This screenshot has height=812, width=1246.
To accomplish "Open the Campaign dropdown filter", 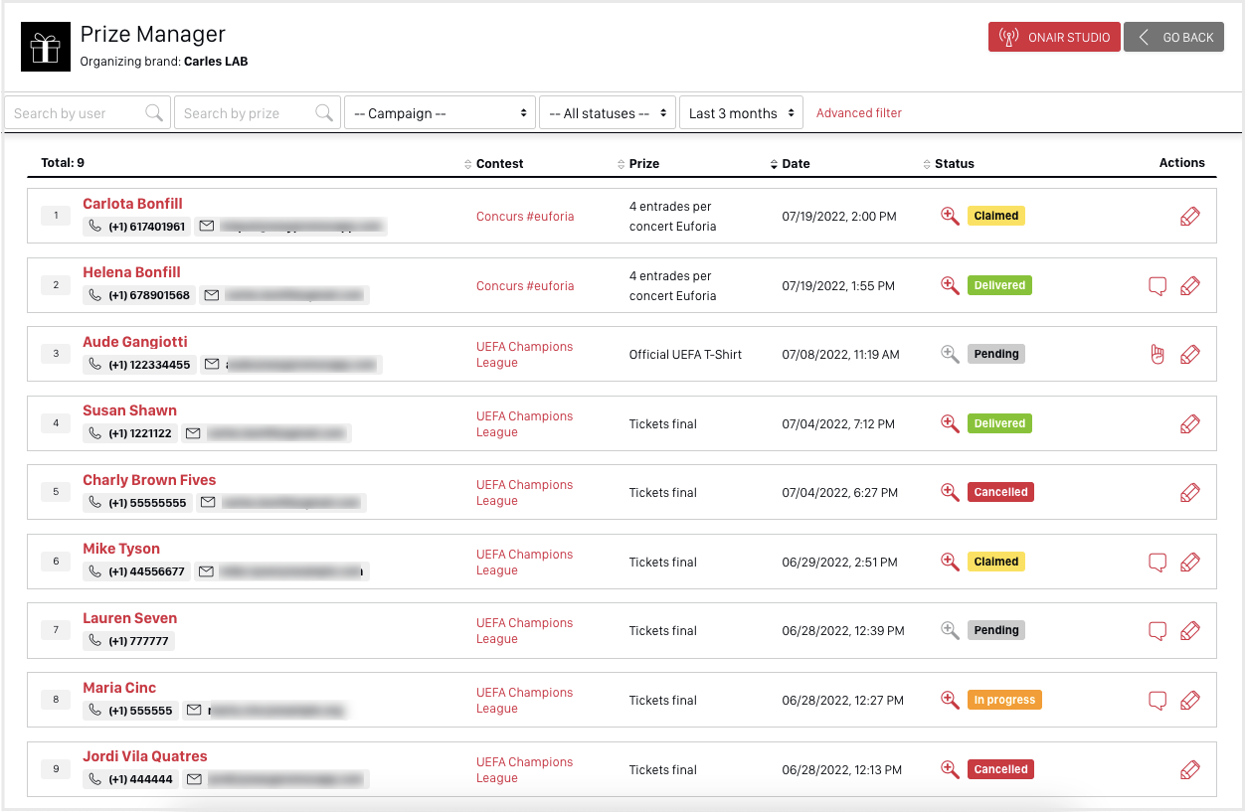I will pos(440,113).
